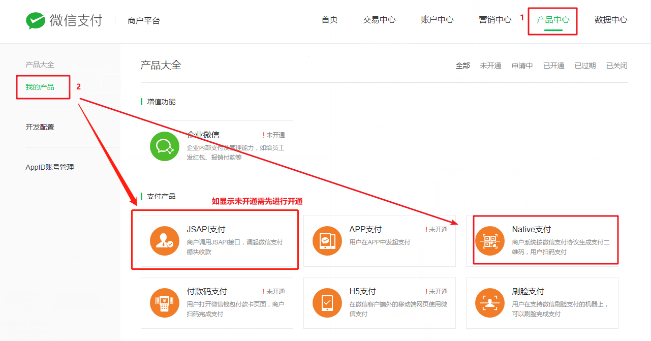Viewport: 651px width, 341px height.
Task: Open AppID账号管理 in the sidebar
Action: (50, 167)
